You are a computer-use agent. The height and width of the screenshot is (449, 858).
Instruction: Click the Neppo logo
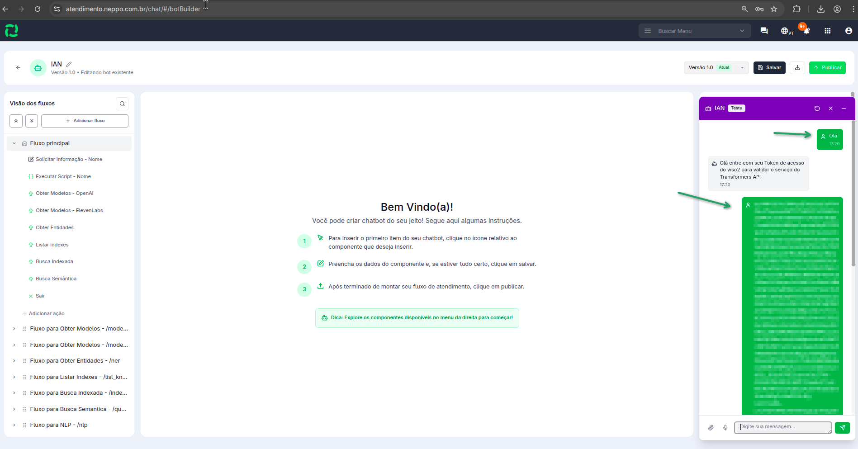pos(11,31)
